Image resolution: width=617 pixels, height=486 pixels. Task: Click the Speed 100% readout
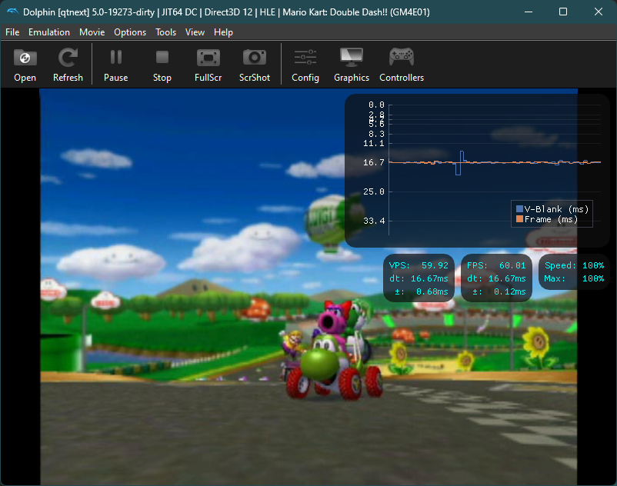(574, 265)
